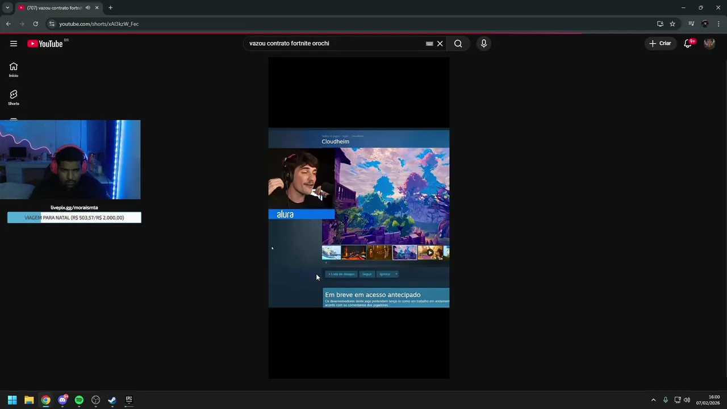Image resolution: width=727 pixels, height=409 pixels.
Task: Click the 'Em breve em acesso antecipado' heading
Action: [373, 295]
